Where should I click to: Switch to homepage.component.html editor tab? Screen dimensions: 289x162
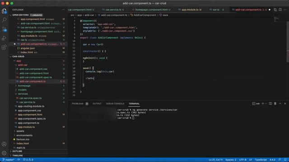[x=151, y=10]
